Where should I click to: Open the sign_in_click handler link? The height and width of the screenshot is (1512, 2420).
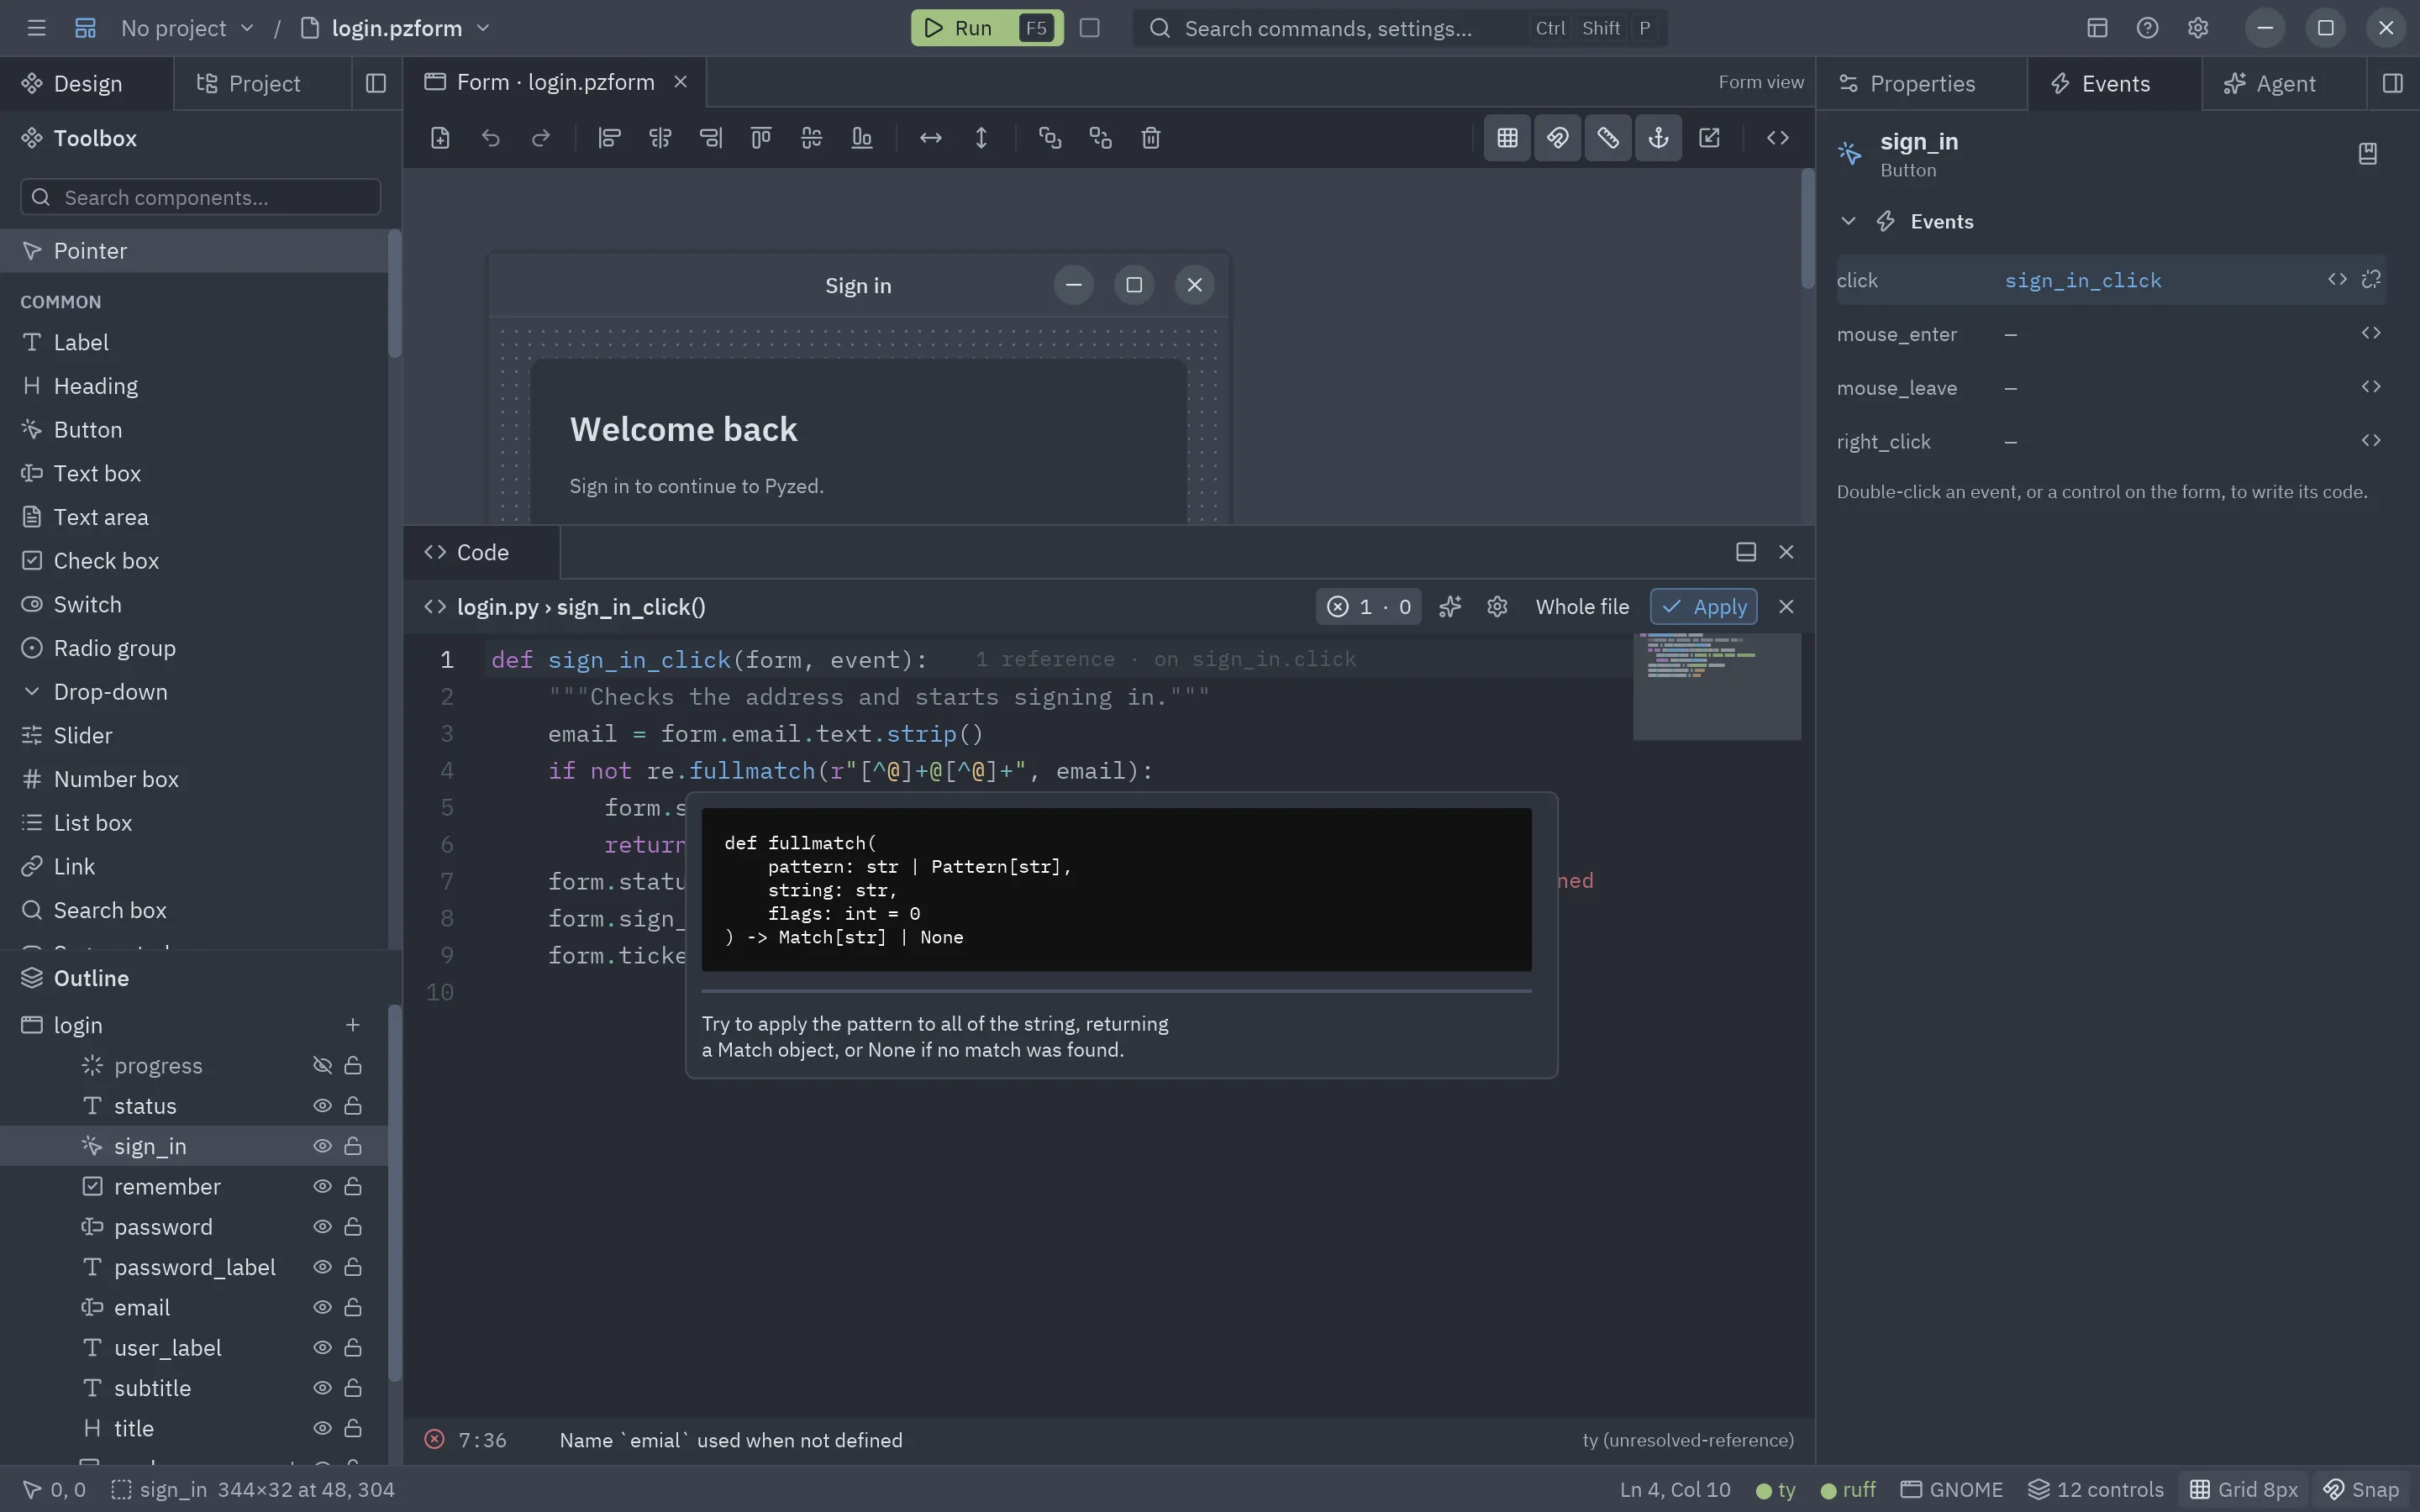pyautogui.click(x=2082, y=281)
